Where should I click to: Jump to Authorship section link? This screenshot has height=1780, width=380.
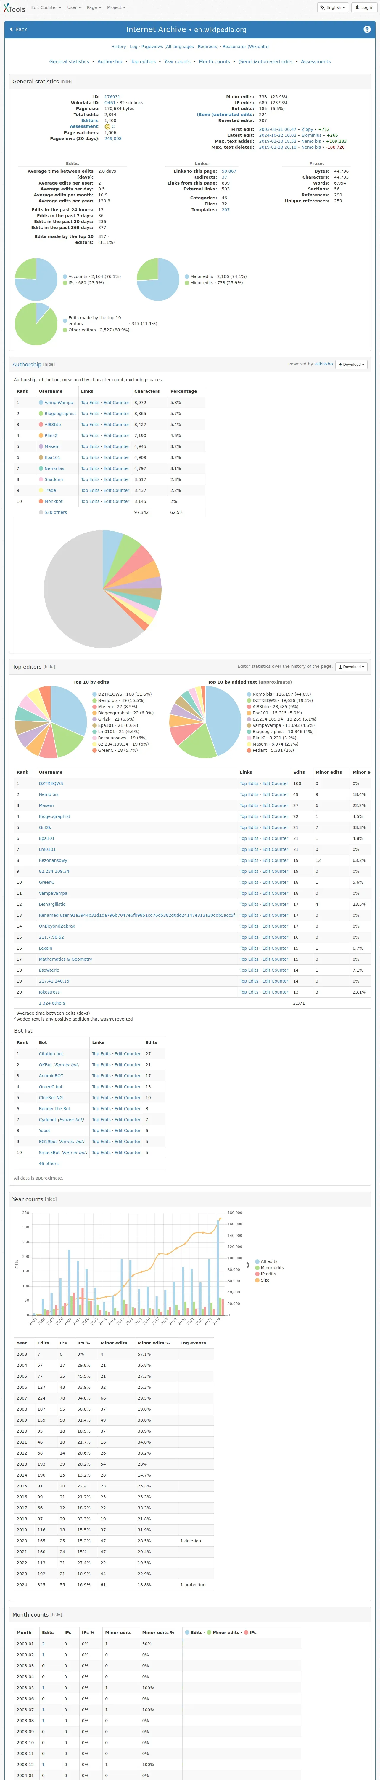[110, 61]
